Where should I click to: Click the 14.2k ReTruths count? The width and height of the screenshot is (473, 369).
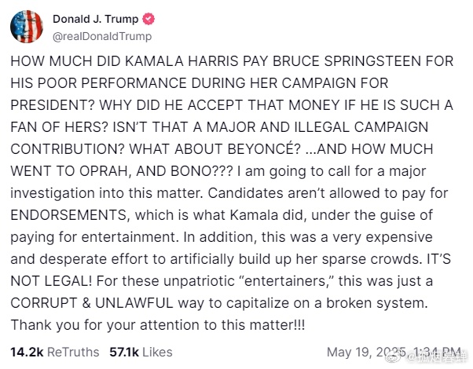click(x=27, y=352)
